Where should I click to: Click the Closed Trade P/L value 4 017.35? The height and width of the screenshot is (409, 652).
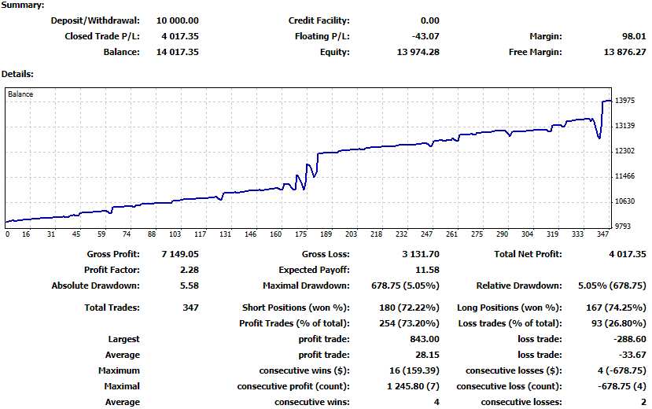click(x=180, y=36)
